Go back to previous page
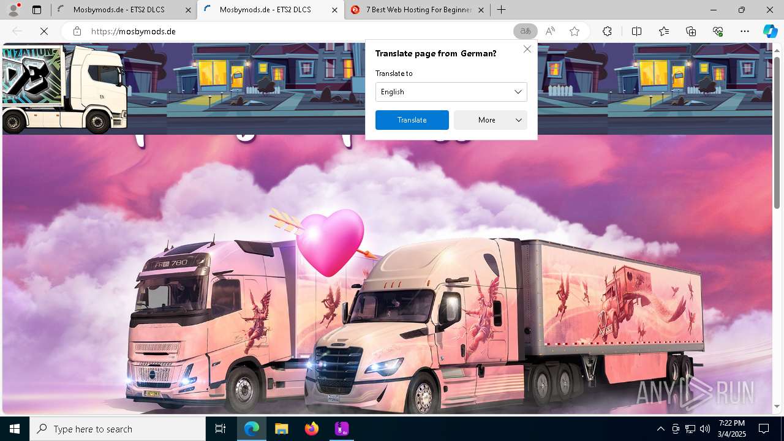This screenshot has height=441, width=784. (17, 31)
